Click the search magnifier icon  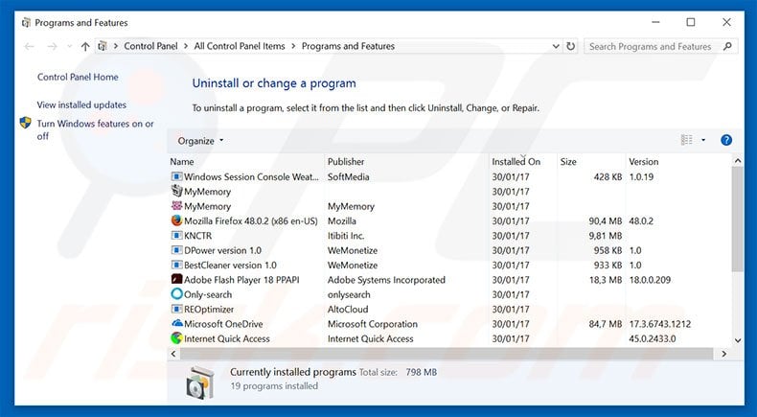click(x=727, y=46)
